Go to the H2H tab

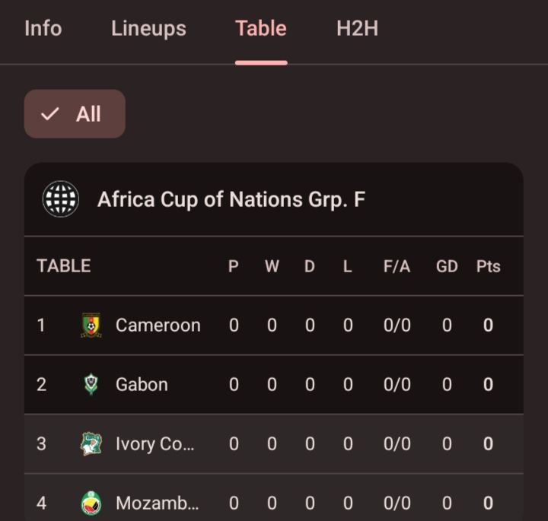(357, 29)
